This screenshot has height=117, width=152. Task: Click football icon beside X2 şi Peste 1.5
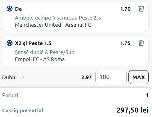[10, 43]
